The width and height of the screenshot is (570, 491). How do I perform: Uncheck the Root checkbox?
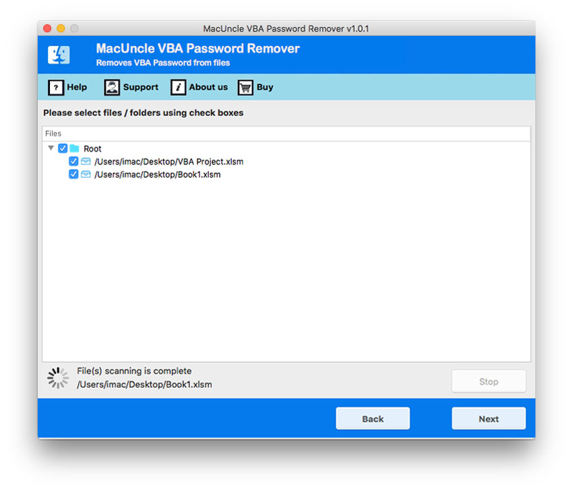(x=63, y=148)
